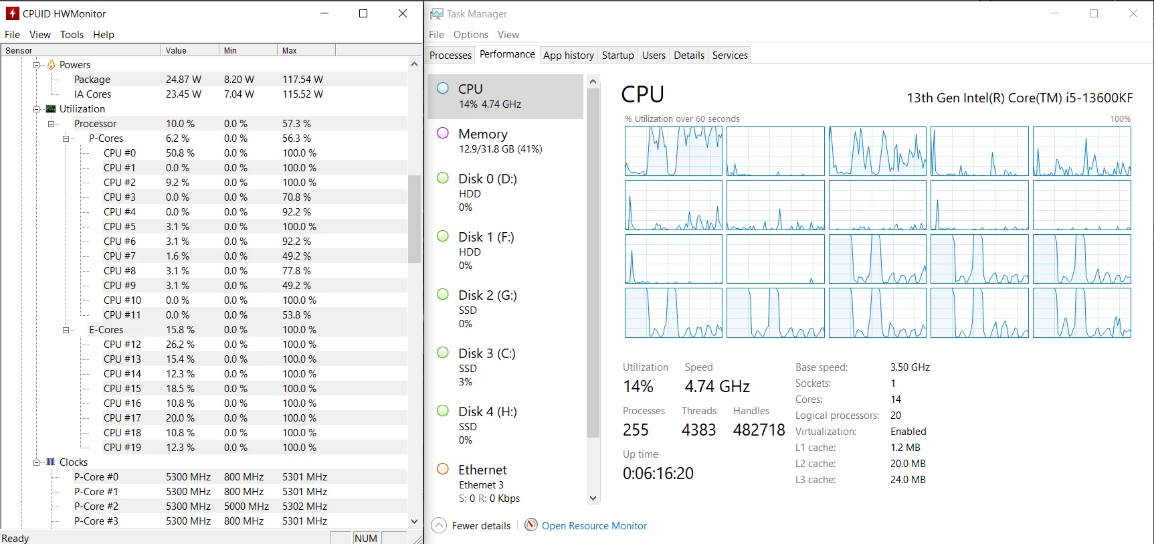Viewport: 1154px width, 544px height.
Task: Open the Tools menu in HWMonitor
Action: (72, 35)
